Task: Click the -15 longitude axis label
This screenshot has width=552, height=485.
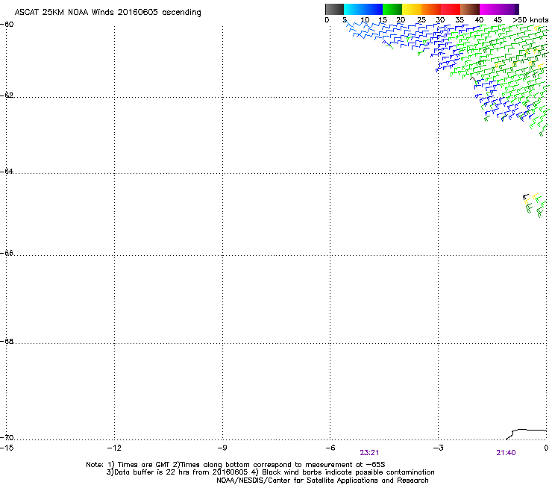Action: (x=7, y=448)
